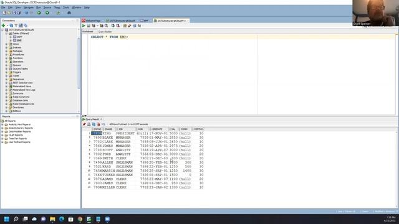Click Rollback icon in worksheet toolbar
Viewport: 399px width, 224px height.
[x=118, y=26]
